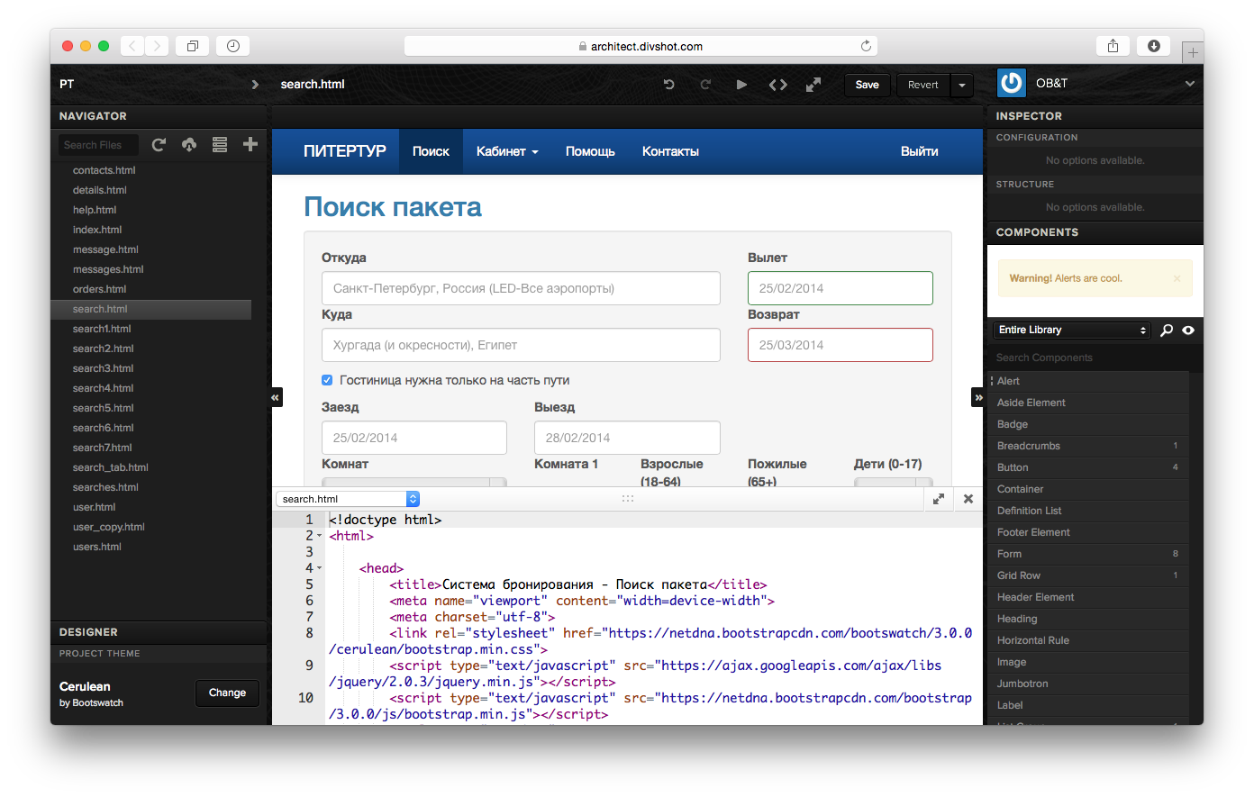
Task: Click Change project theme button
Action: point(227,693)
